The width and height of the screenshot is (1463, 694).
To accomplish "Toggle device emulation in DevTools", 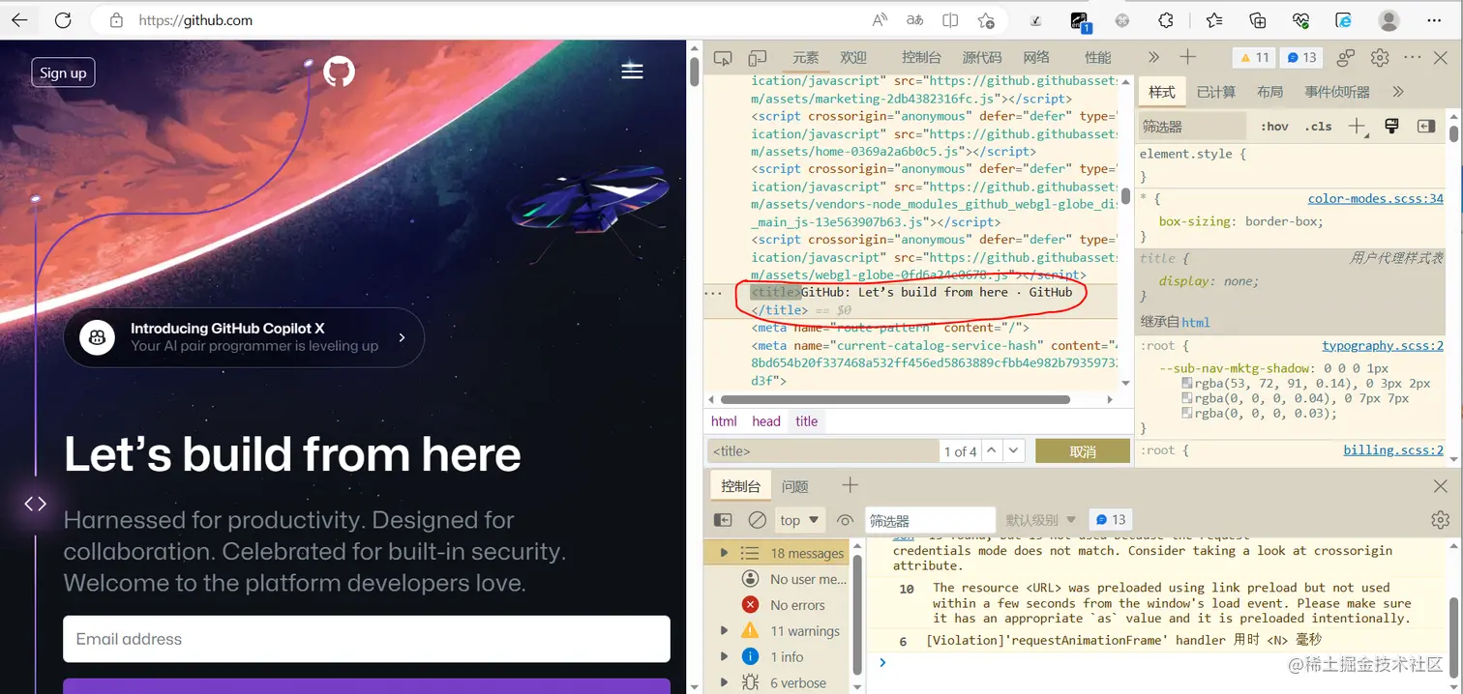I will tap(758, 58).
